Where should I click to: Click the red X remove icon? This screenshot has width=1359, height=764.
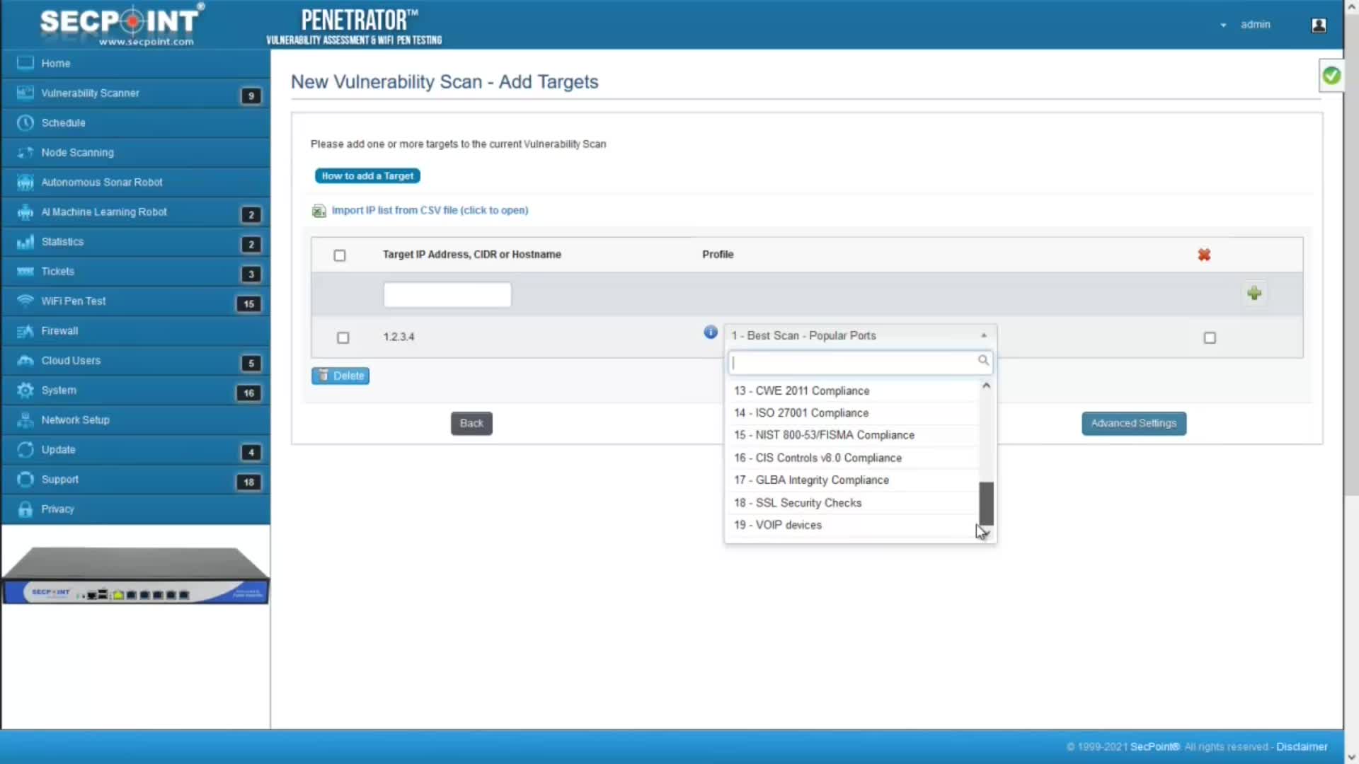click(x=1204, y=255)
